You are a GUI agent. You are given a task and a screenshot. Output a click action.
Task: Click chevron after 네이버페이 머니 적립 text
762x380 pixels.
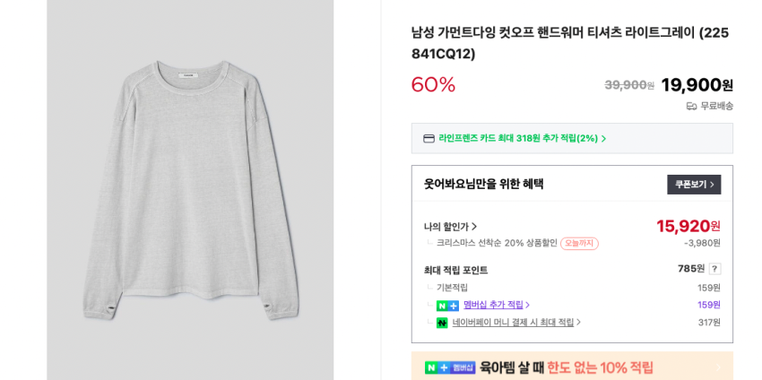578,323
